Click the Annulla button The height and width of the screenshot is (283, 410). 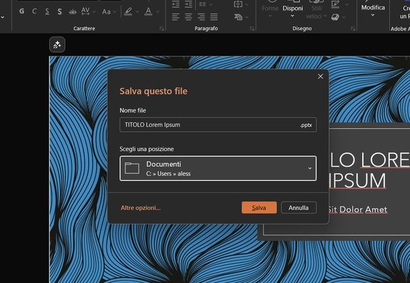pyautogui.click(x=298, y=208)
